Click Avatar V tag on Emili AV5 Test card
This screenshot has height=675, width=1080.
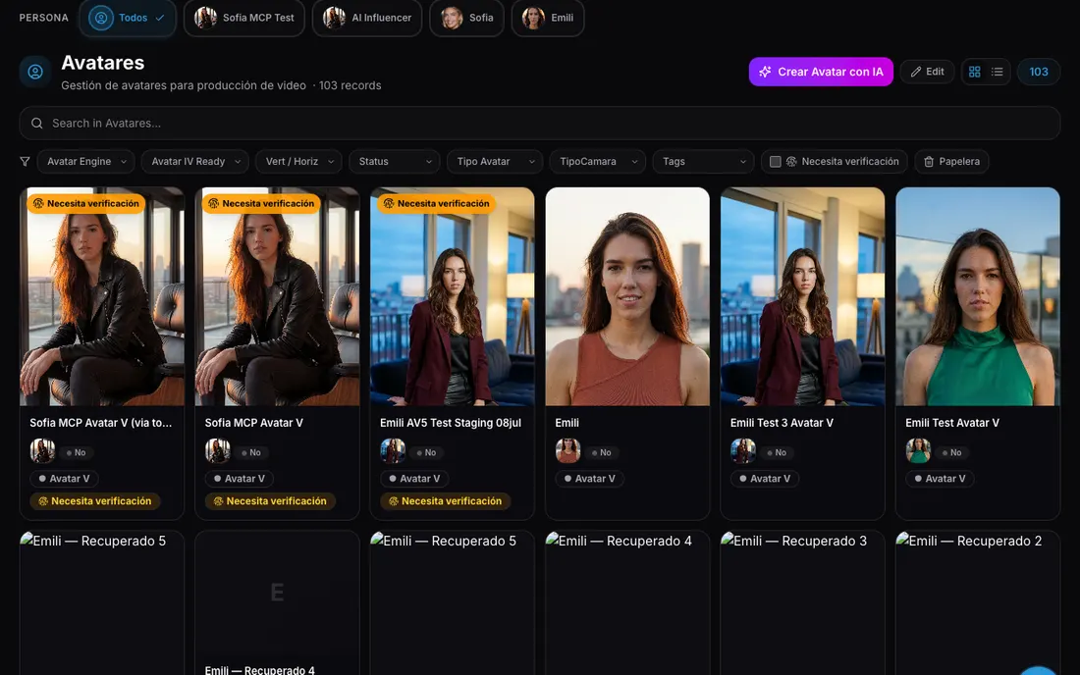pos(414,479)
